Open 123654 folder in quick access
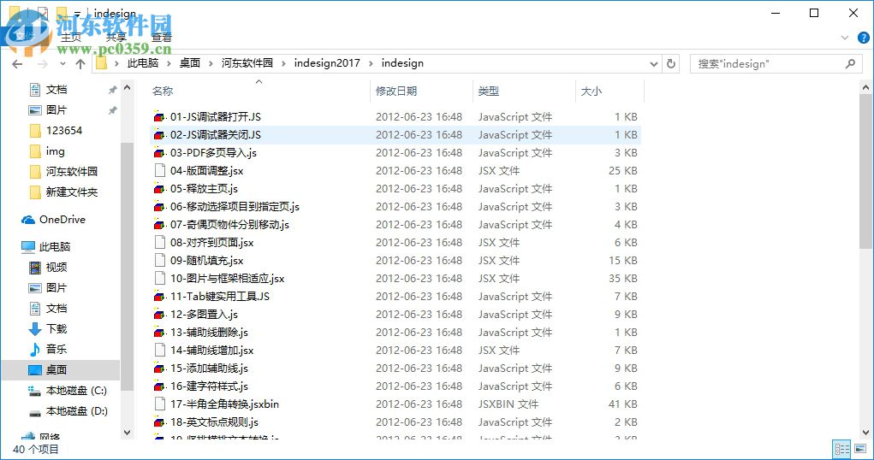This screenshot has height=460, width=874. [56, 130]
